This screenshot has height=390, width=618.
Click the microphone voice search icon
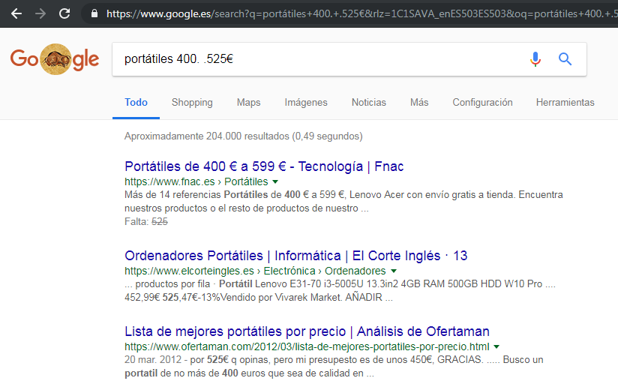535,59
